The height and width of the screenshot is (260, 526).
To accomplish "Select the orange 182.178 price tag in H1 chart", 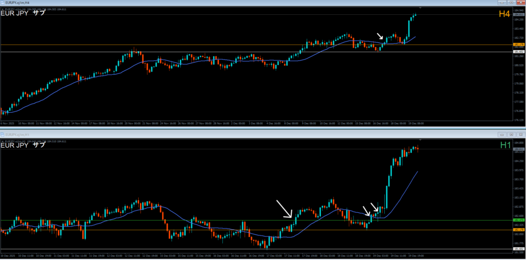I will click(519, 230).
